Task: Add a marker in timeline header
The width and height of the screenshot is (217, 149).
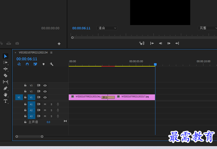Action: pyautogui.click(x=43, y=64)
